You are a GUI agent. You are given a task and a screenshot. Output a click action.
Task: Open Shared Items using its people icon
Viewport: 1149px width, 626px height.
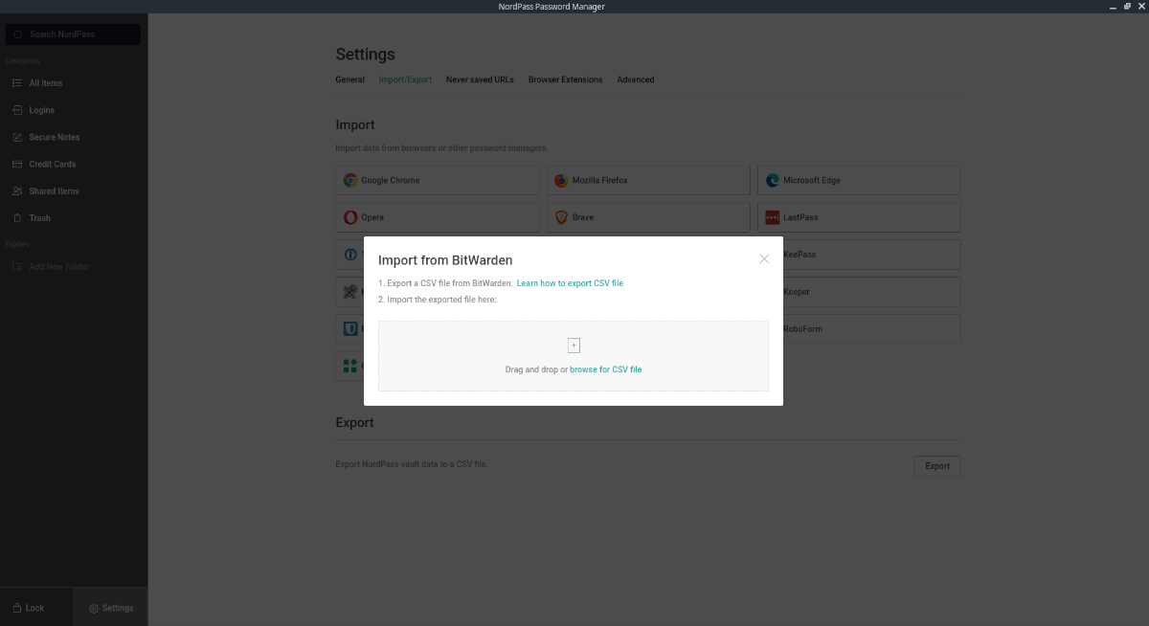pyautogui.click(x=15, y=190)
